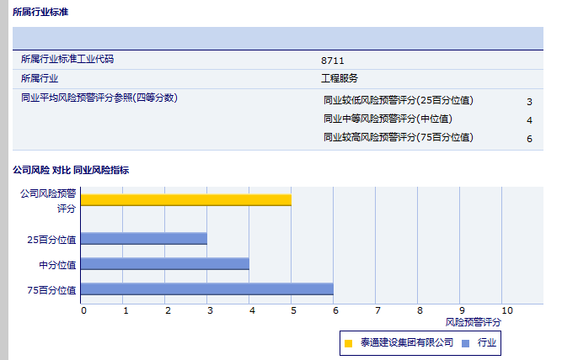The image size is (562, 360).
Task: Click the blue legend swatch for 行业
Action: click(x=465, y=342)
